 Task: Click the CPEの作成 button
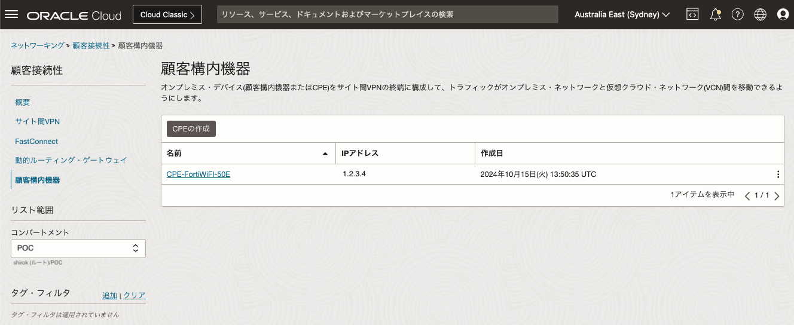191,128
